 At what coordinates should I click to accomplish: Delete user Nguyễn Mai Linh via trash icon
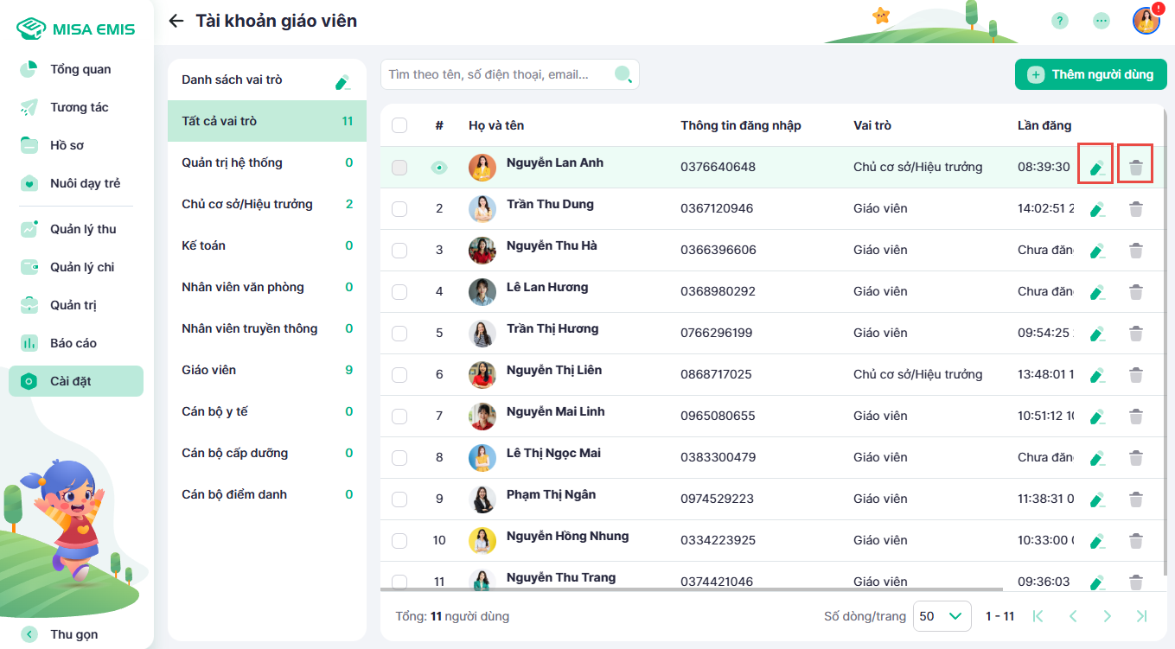point(1136,417)
